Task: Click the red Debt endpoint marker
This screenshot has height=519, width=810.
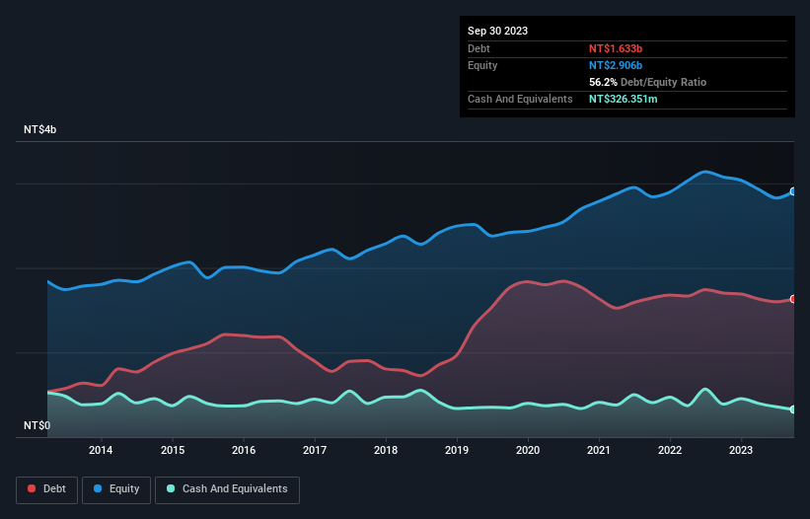Action: tap(793, 299)
